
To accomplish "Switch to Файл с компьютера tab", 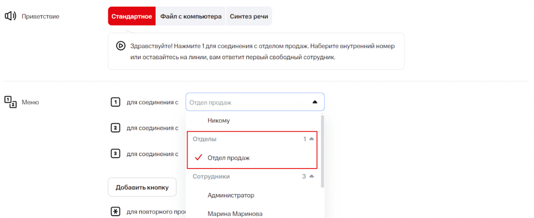I will [191, 16].
